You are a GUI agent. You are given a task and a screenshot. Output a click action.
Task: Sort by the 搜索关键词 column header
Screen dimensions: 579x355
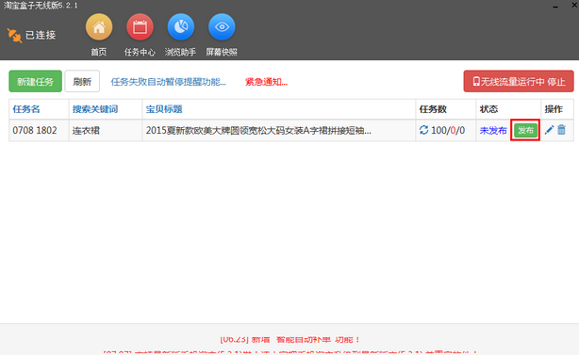pos(95,109)
